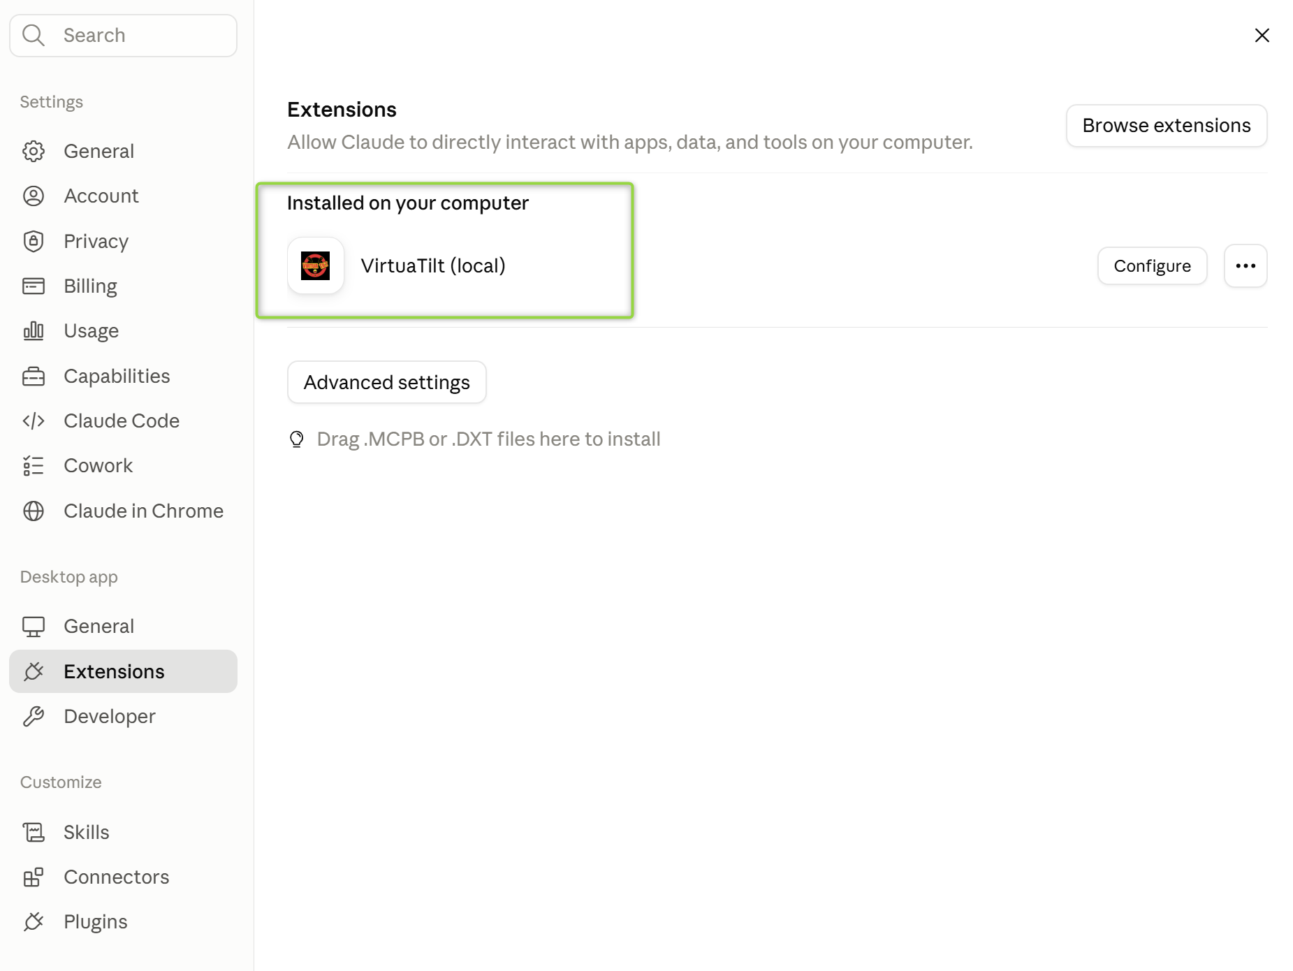Click the search magnifier icon
Viewport: 1293px width, 971px height.
point(34,35)
